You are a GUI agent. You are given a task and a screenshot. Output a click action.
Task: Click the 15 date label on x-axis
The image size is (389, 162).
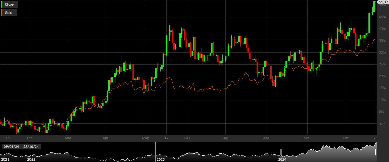(x=8, y=138)
